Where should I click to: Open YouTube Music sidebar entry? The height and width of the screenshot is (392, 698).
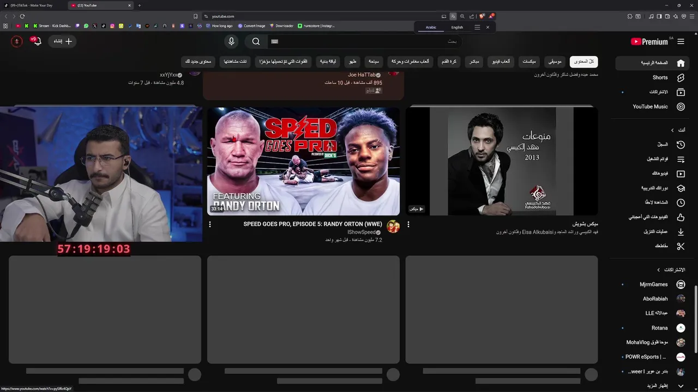click(x=651, y=107)
